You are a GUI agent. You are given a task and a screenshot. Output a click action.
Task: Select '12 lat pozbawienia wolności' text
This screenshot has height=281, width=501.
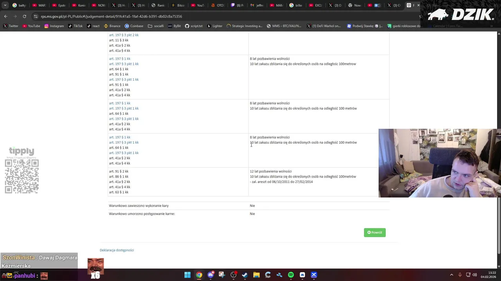[271, 171]
